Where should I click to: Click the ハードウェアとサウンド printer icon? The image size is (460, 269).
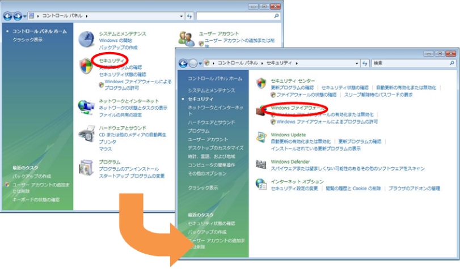(x=86, y=135)
